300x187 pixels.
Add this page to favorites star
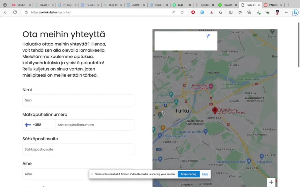pyautogui.click(x=182, y=12)
